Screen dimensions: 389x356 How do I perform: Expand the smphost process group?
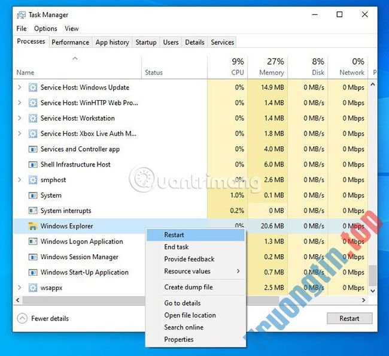click(x=20, y=180)
